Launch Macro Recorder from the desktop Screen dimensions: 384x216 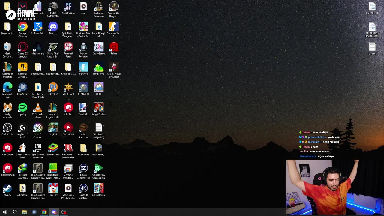pos(83,47)
